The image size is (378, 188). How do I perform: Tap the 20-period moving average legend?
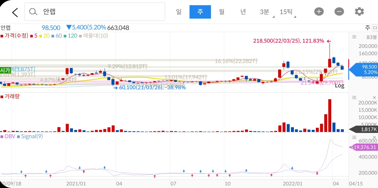click(44, 36)
